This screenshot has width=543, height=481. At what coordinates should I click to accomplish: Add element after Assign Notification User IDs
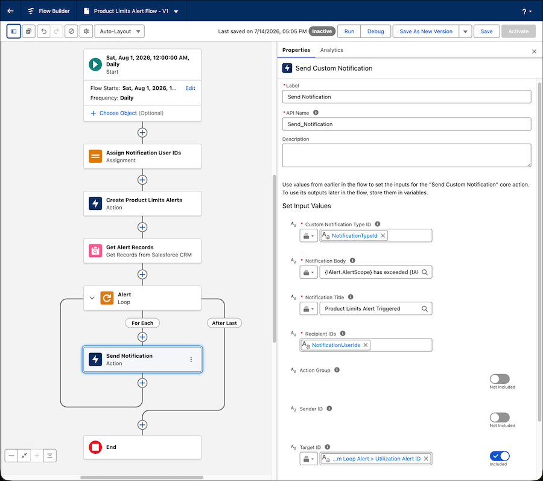pos(142,180)
